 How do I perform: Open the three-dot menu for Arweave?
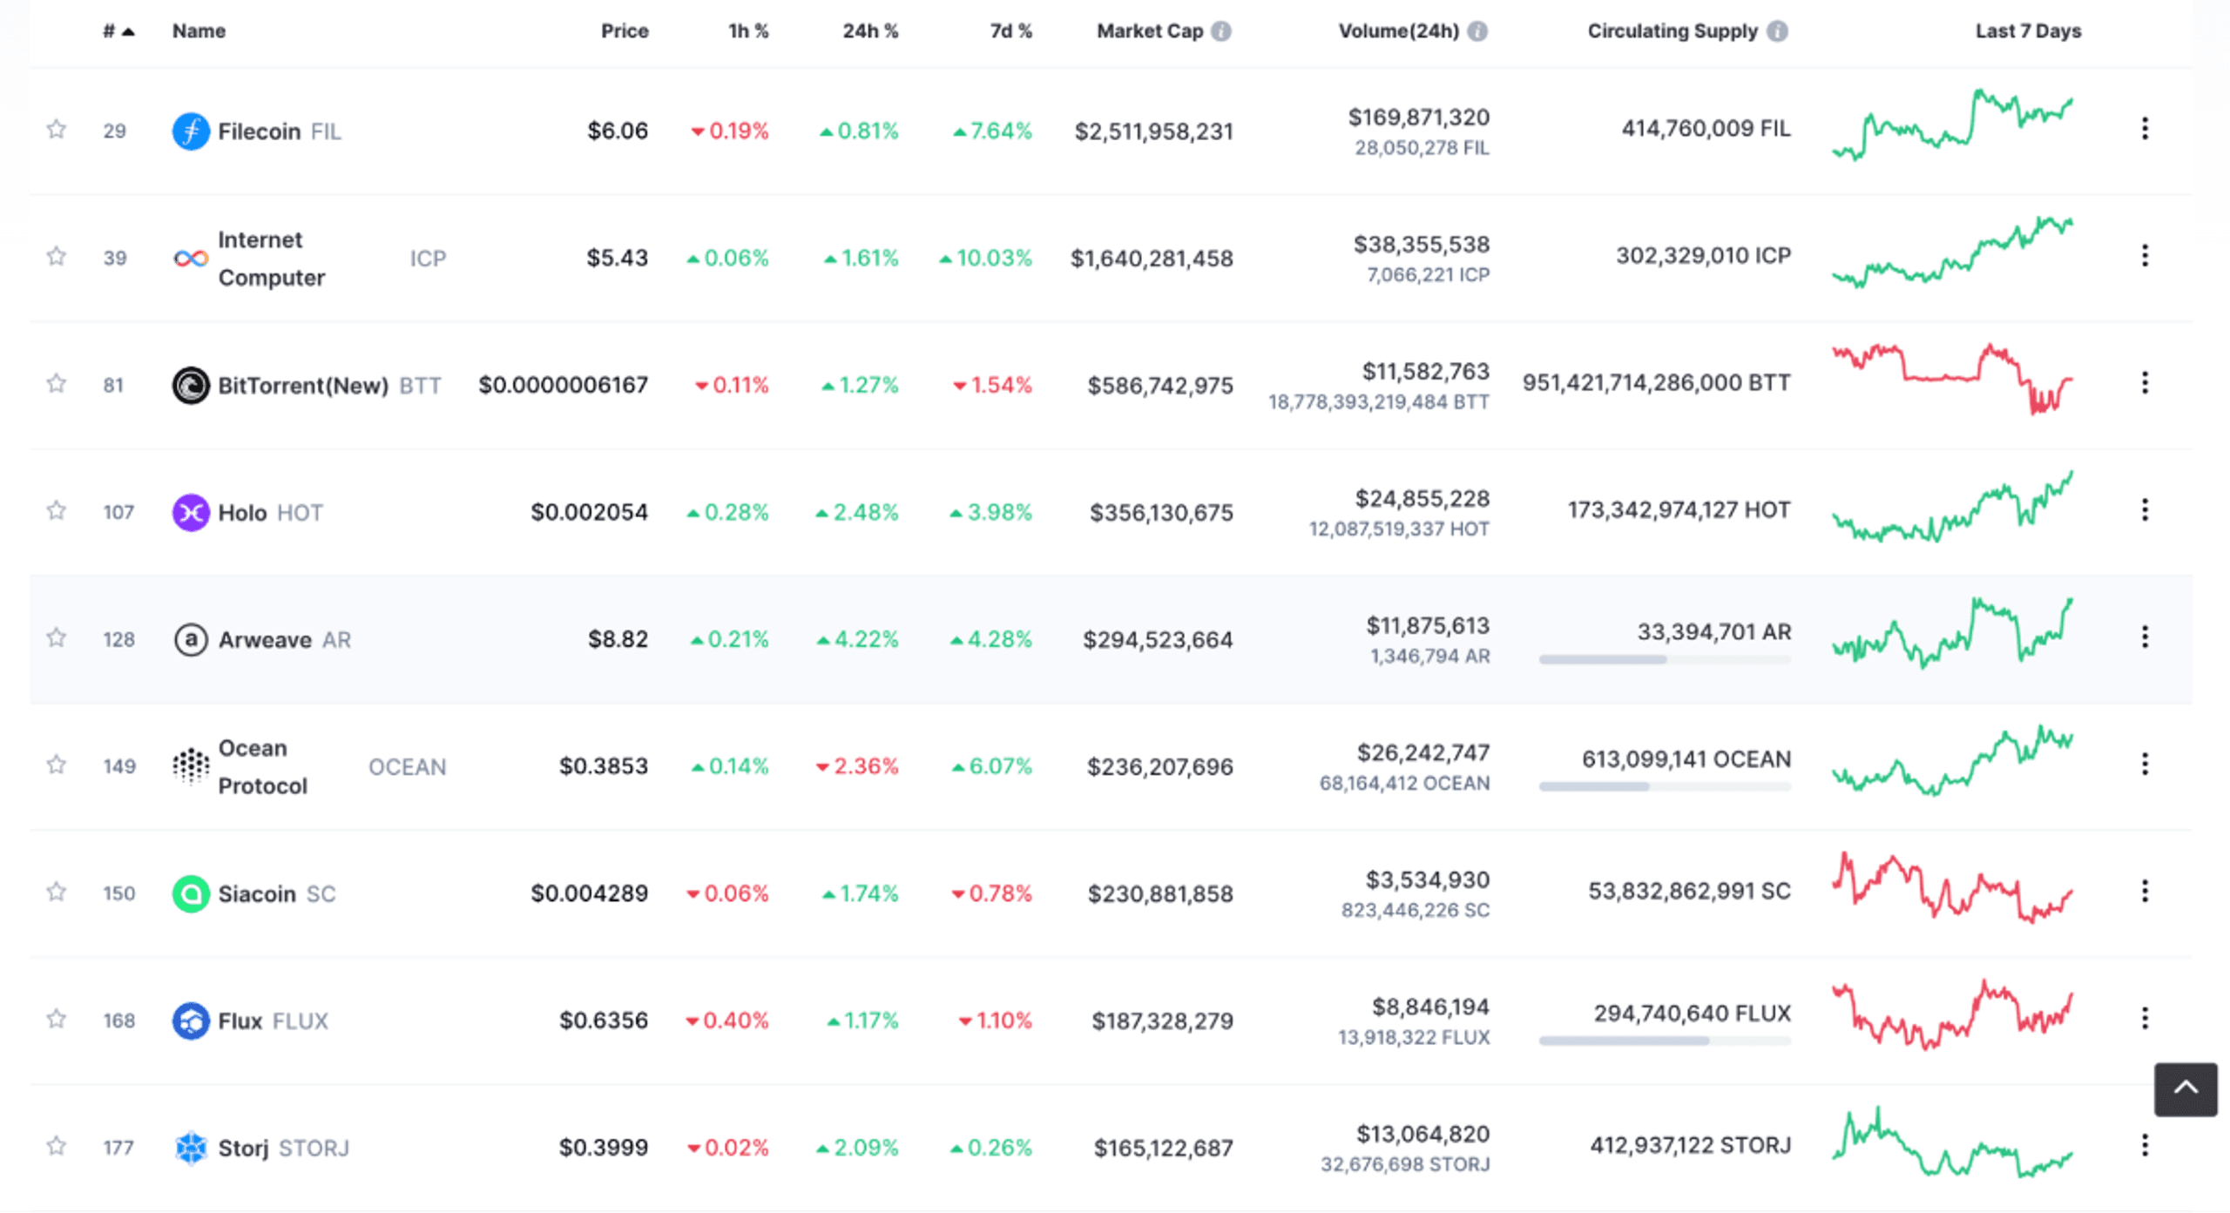pos(2145,637)
